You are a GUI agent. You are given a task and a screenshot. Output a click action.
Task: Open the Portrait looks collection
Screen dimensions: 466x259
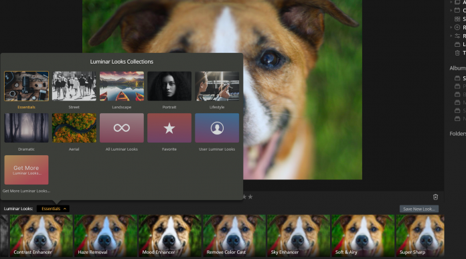click(169, 86)
